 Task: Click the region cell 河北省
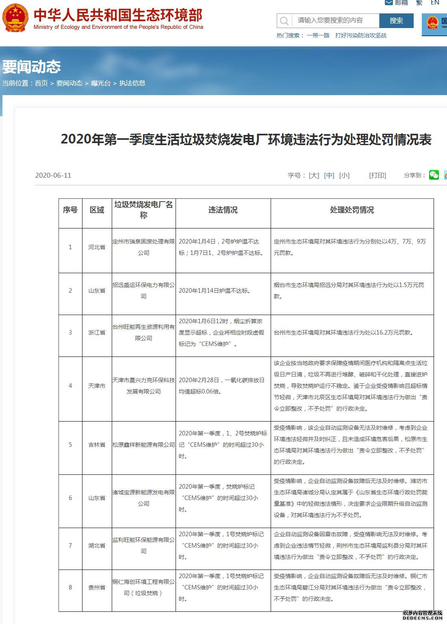[x=97, y=247]
